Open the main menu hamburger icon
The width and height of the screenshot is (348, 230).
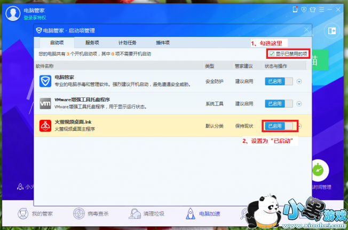pyautogui.click(x=322, y=10)
